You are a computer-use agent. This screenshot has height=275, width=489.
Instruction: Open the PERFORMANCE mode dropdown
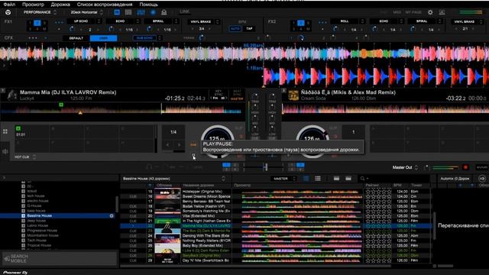(x=40, y=12)
